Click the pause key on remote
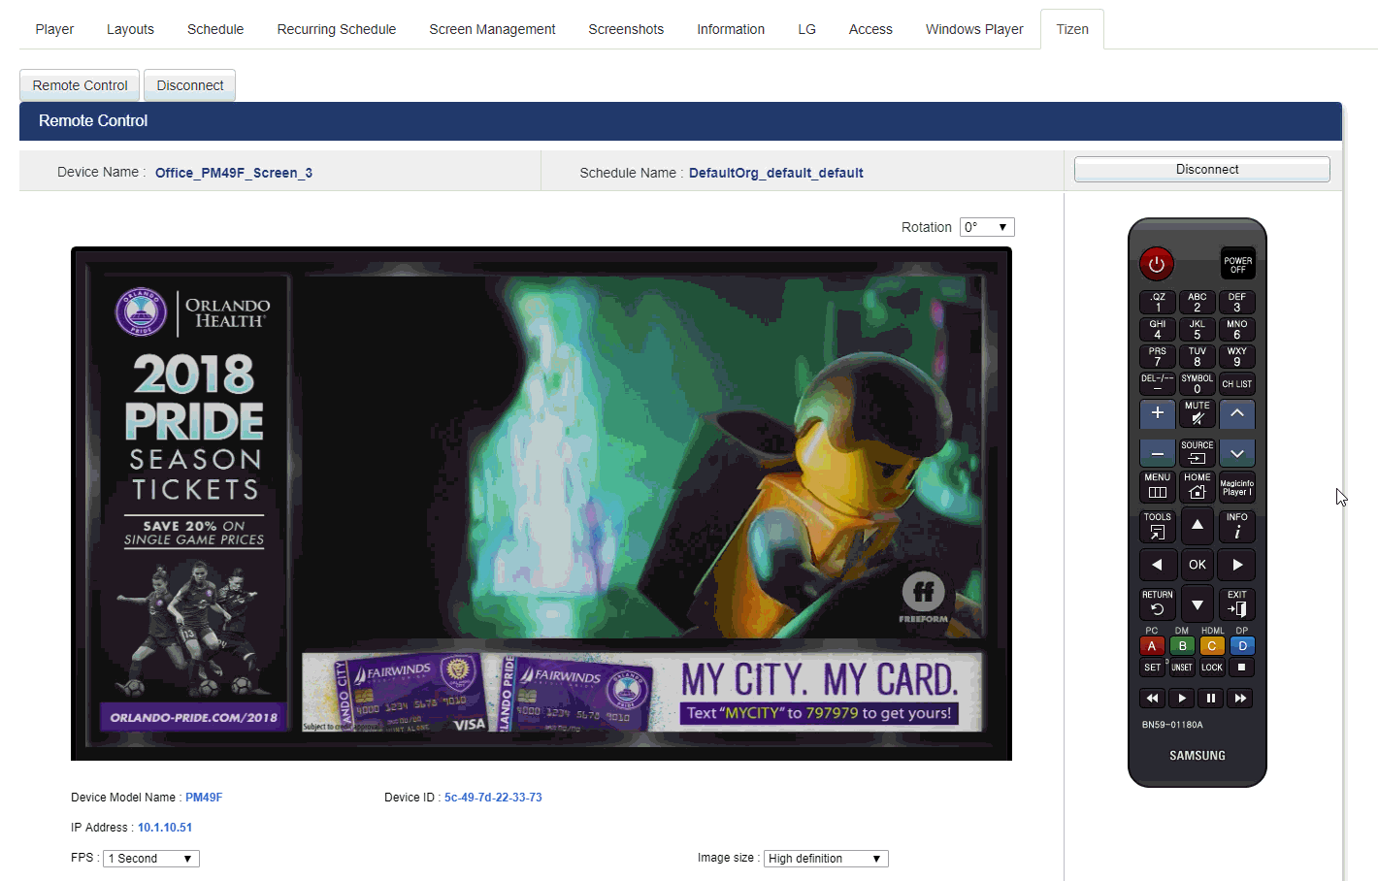Viewport: 1378px width, 881px height. point(1211,699)
